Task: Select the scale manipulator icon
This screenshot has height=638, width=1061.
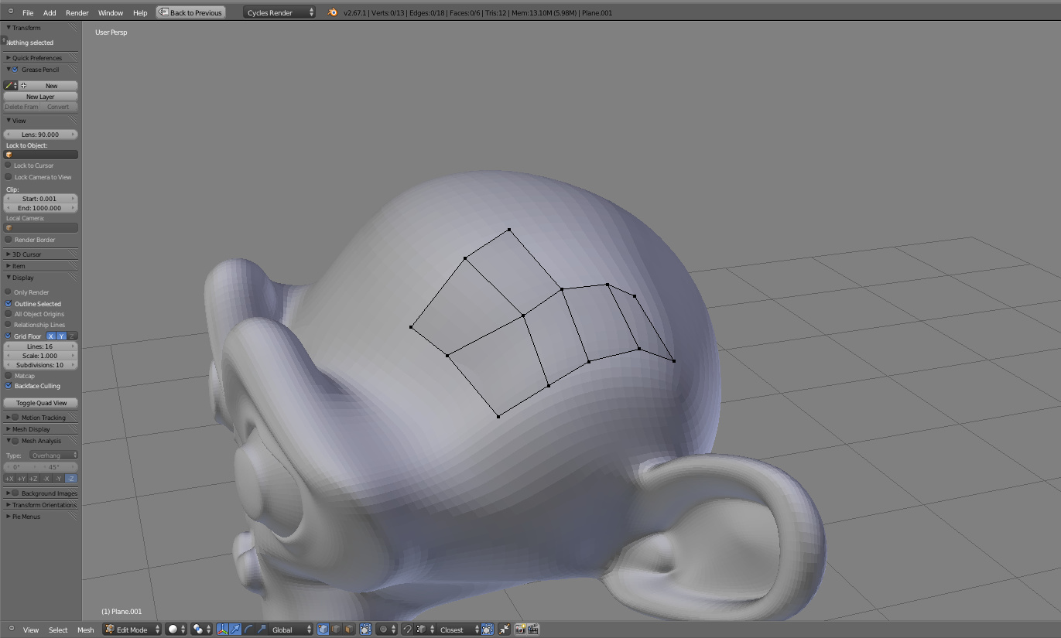Action: [x=262, y=629]
